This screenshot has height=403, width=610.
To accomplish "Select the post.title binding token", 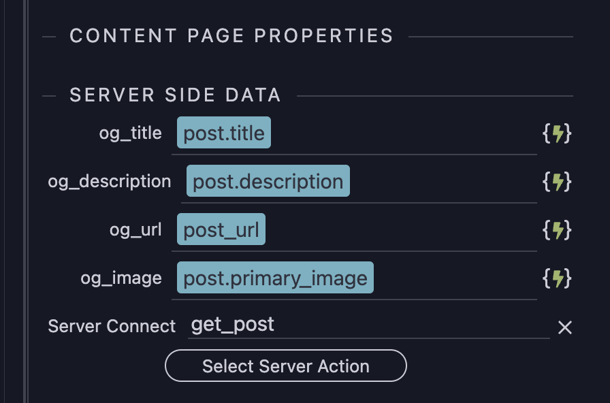I will [x=223, y=133].
